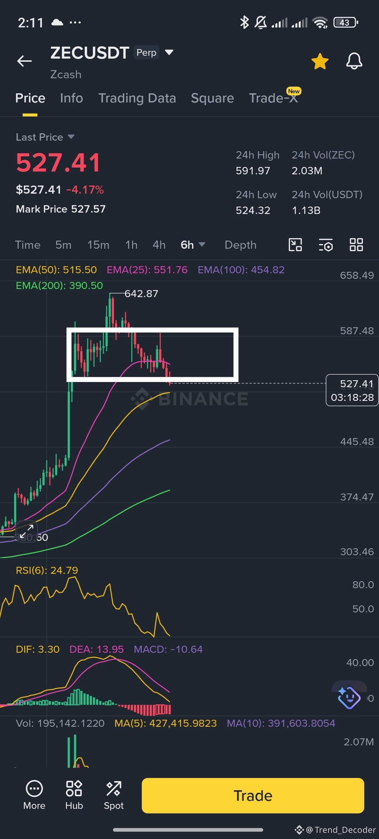This screenshot has width=379, height=839.
Task: Go back using the arrow icon
Action: coord(25,61)
